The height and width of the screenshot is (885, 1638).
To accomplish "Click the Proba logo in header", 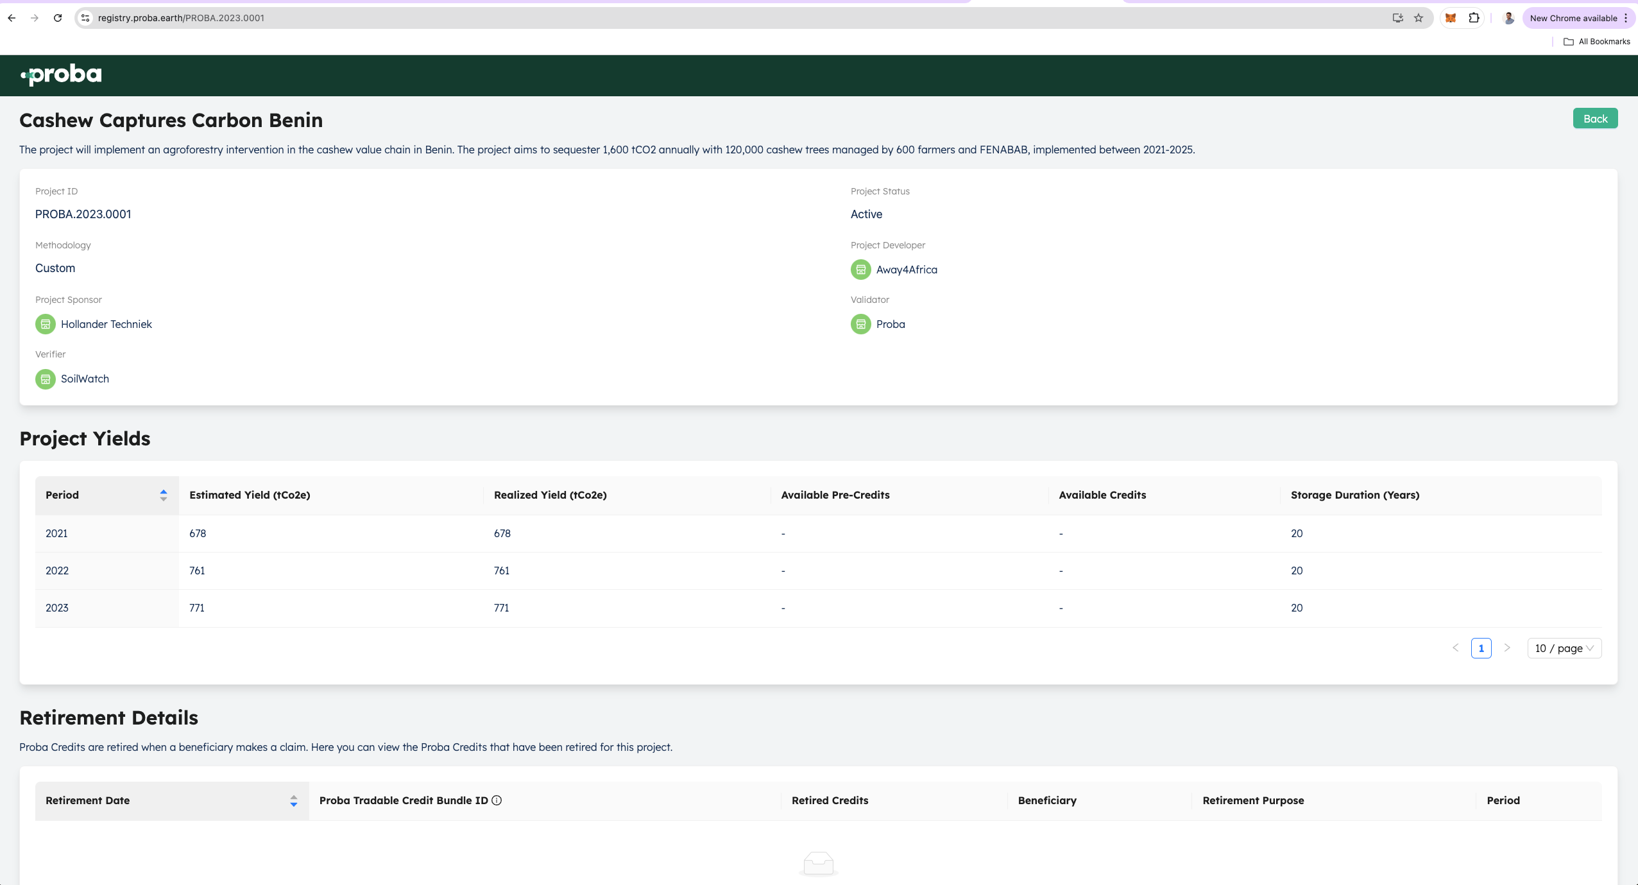I will pyautogui.click(x=61, y=75).
